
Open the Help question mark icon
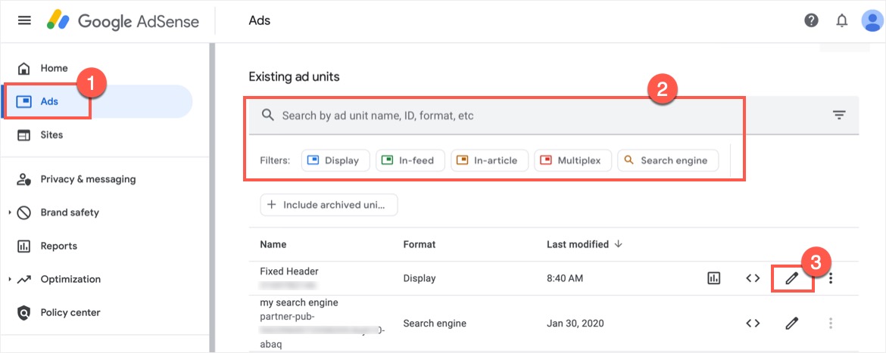pyautogui.click(x=812, y=21)
